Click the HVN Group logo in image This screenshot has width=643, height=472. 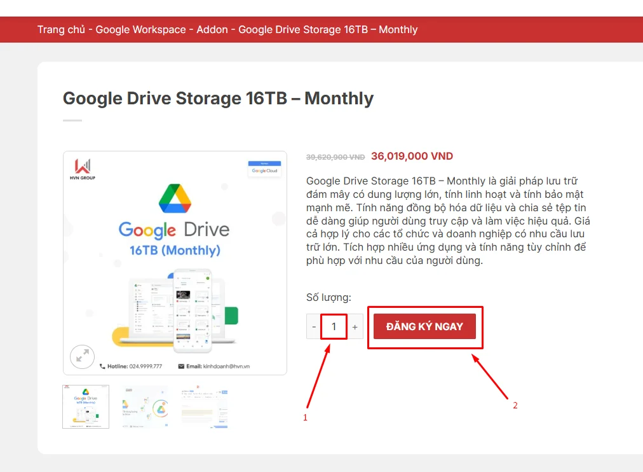pos(83,170)
